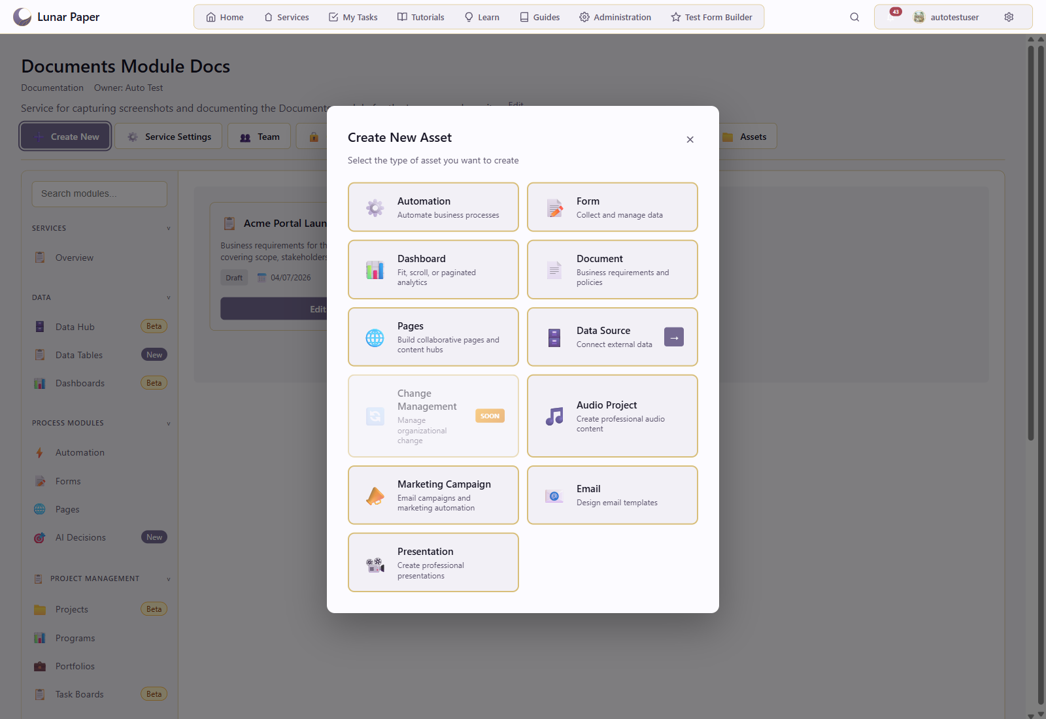Select the Overview sidebar item
1046x719 pixels.
click(x=101, y=258)
